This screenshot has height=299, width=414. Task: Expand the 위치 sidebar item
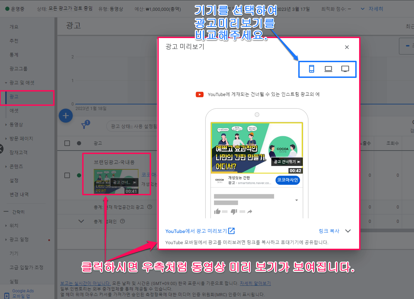pos(6,225)
